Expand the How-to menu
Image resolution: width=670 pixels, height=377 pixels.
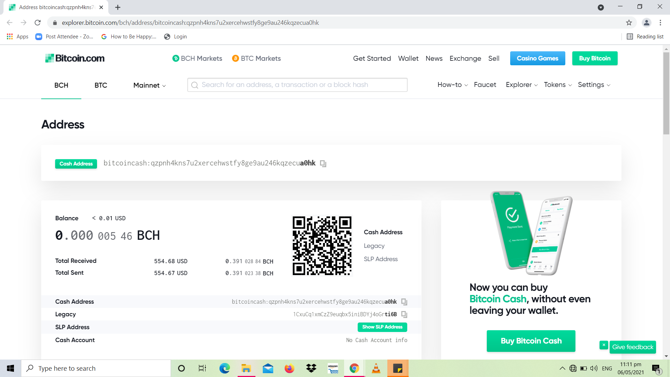click(x=453, y=85)
